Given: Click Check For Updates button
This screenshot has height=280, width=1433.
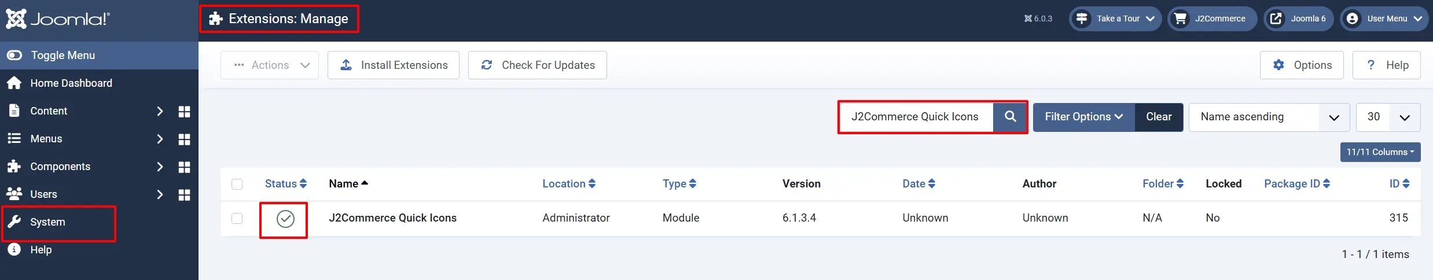Looking at the screenshot, I should point(538,65).
